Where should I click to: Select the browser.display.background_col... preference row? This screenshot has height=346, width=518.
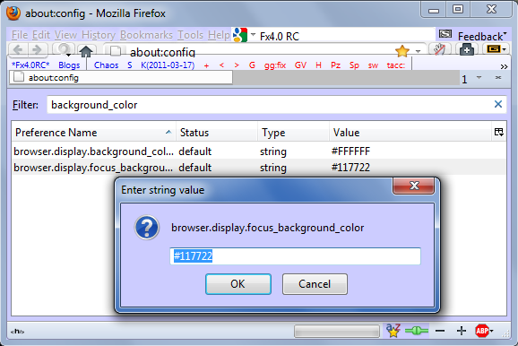(259, 151)
